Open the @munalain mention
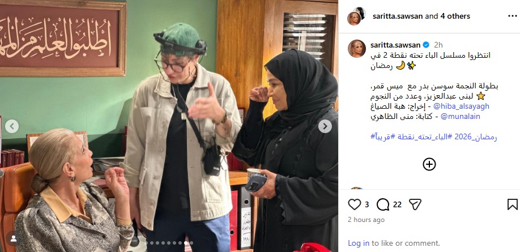 click(461, 117)
